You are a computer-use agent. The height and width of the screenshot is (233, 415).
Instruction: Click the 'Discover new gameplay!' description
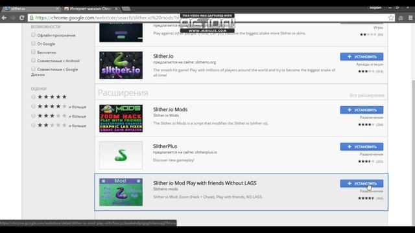[x=174, y=160]
